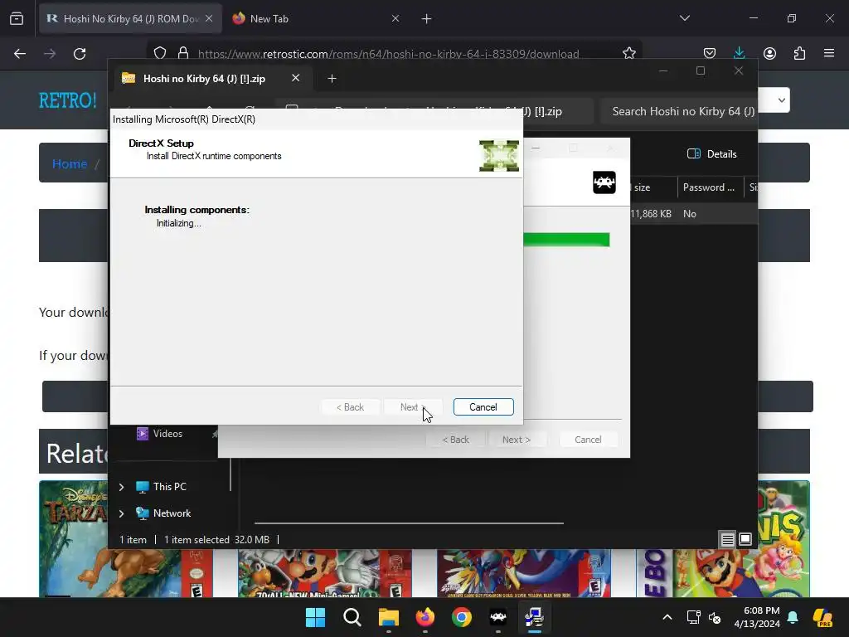Click the RETRO! site logo
Image resolution: width=849 pixels, height=637 pixels.
(x=68, y=100)
